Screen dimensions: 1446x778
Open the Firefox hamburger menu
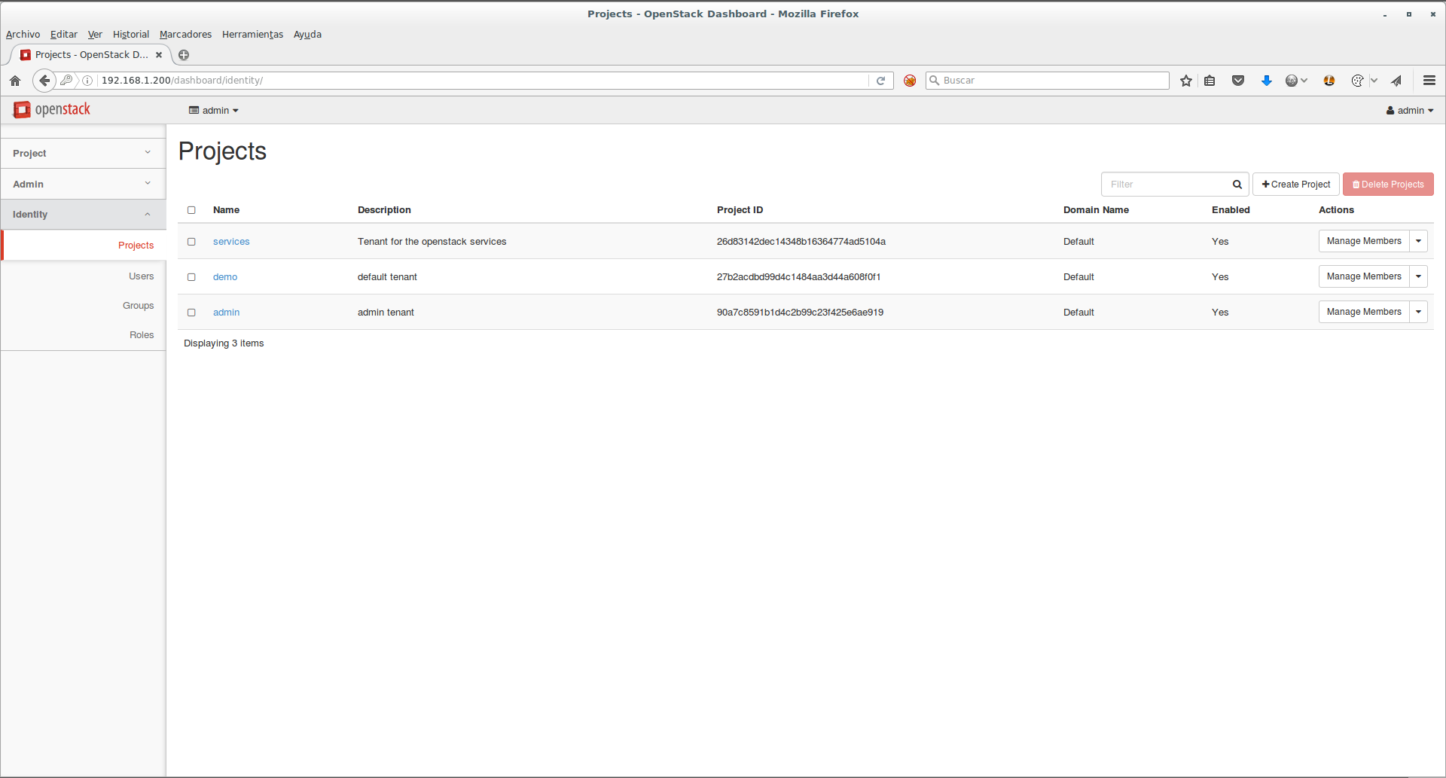point(1429,81)
